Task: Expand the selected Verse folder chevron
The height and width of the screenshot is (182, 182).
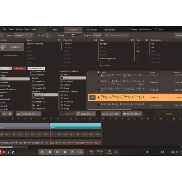Action: pos(84,78)
